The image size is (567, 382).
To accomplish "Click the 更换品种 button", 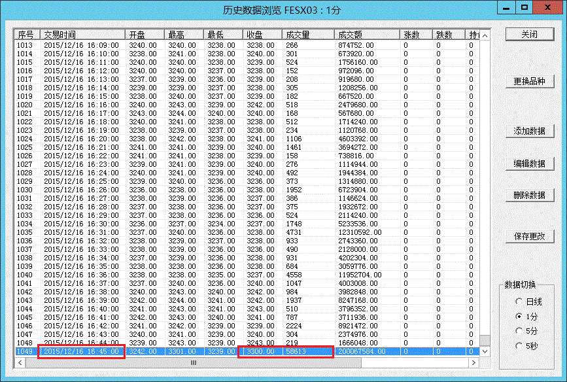I will (x=529, y=82).
